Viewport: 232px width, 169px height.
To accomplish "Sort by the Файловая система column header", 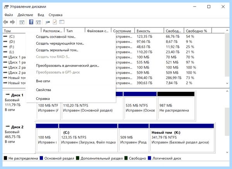I will [x=98, y=31].
